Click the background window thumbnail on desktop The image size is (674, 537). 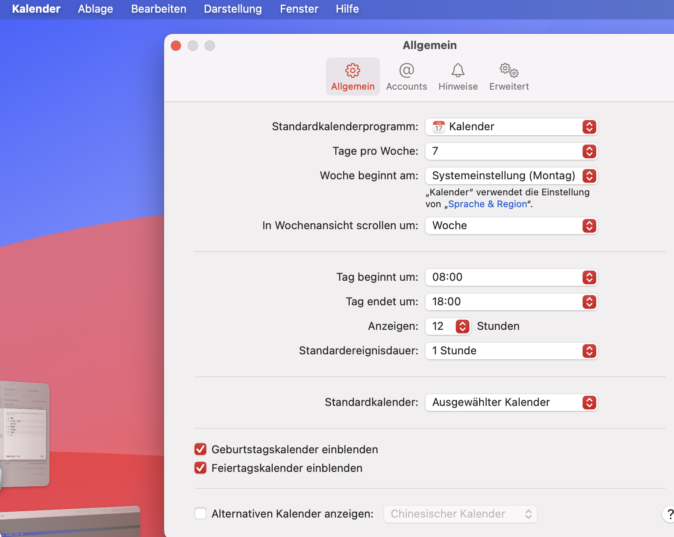point(25,434)
